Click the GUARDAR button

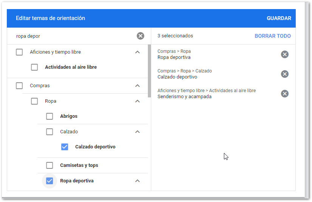click(x=279, y=18)
